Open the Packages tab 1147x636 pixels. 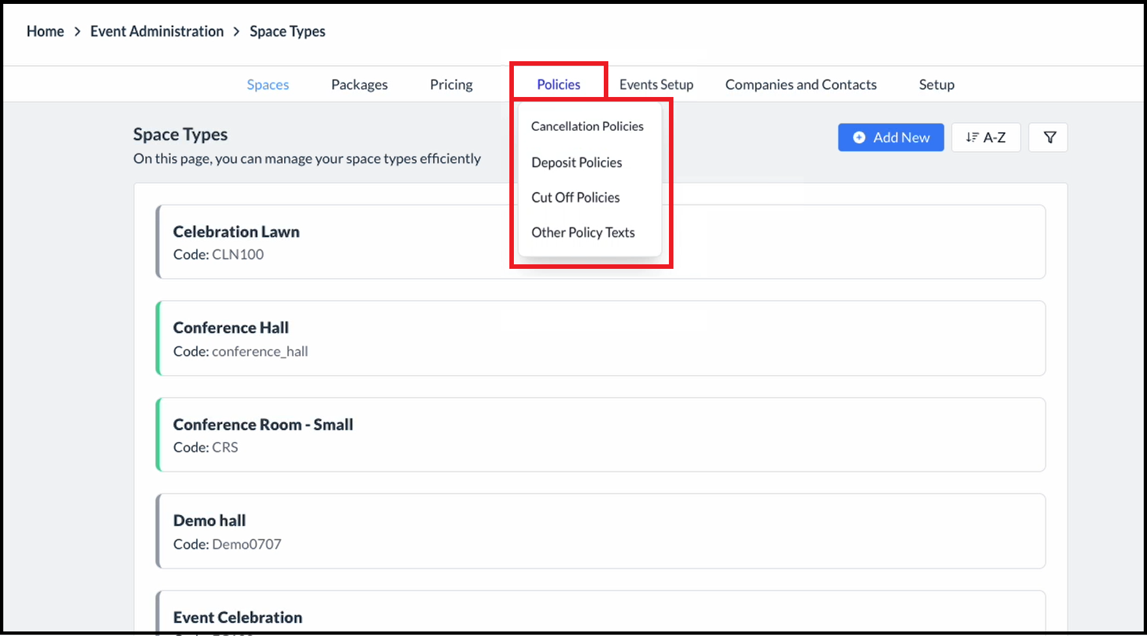click(x=359, y=85)
